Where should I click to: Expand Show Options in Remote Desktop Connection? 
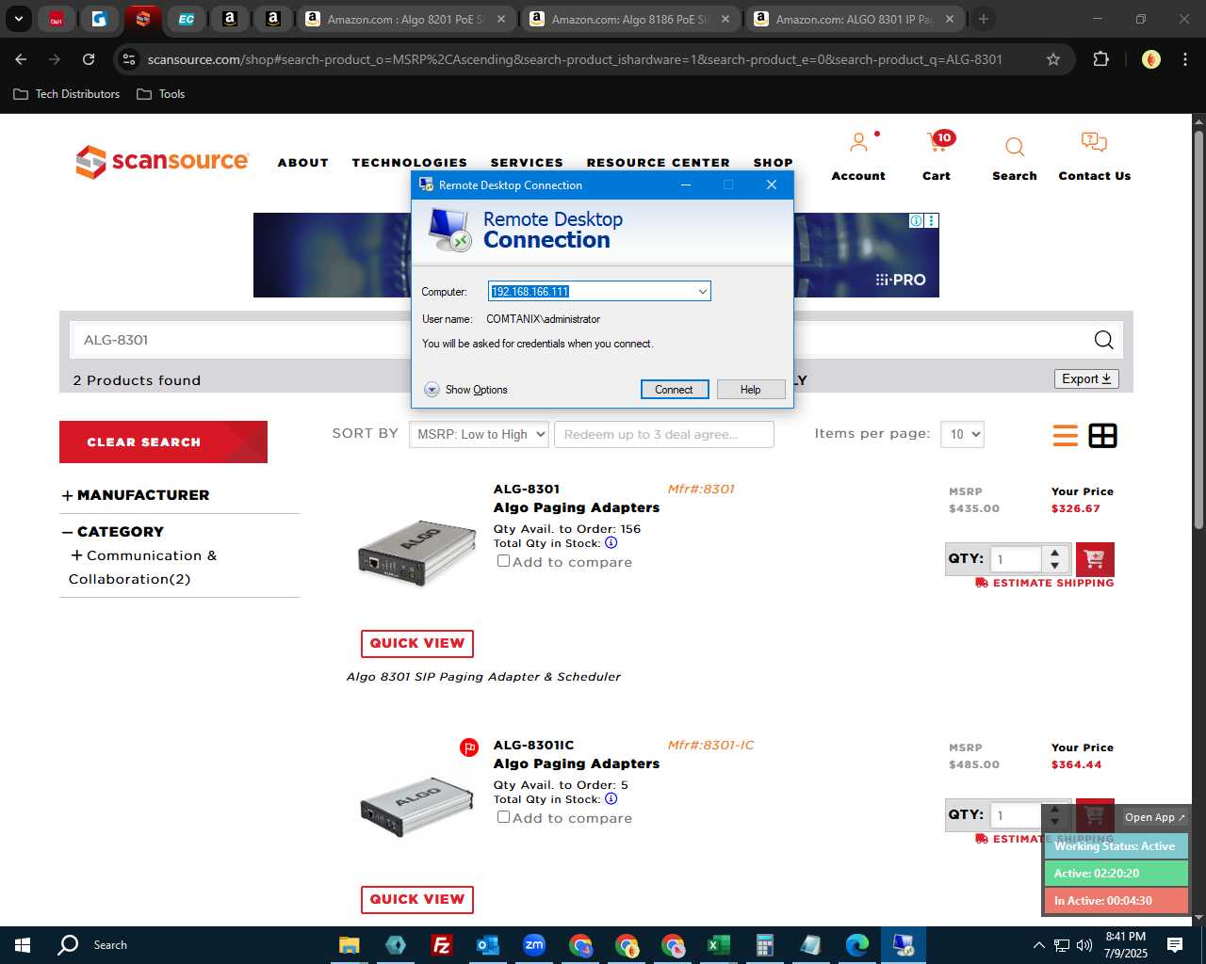[x=466, y=390]
